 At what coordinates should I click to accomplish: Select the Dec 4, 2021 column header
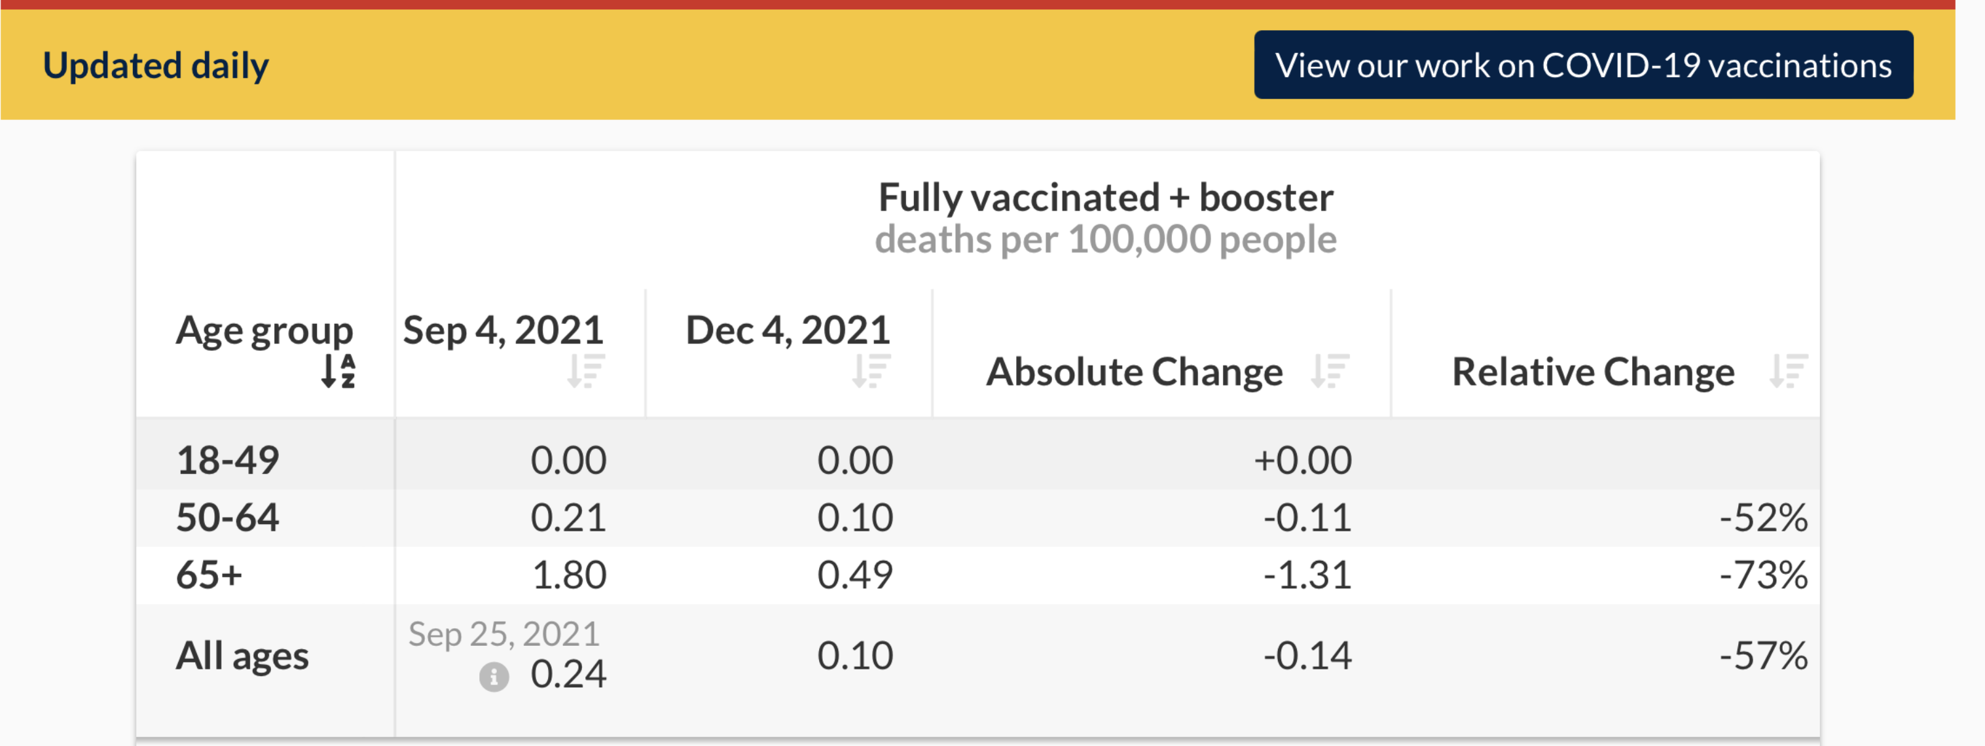788,331
